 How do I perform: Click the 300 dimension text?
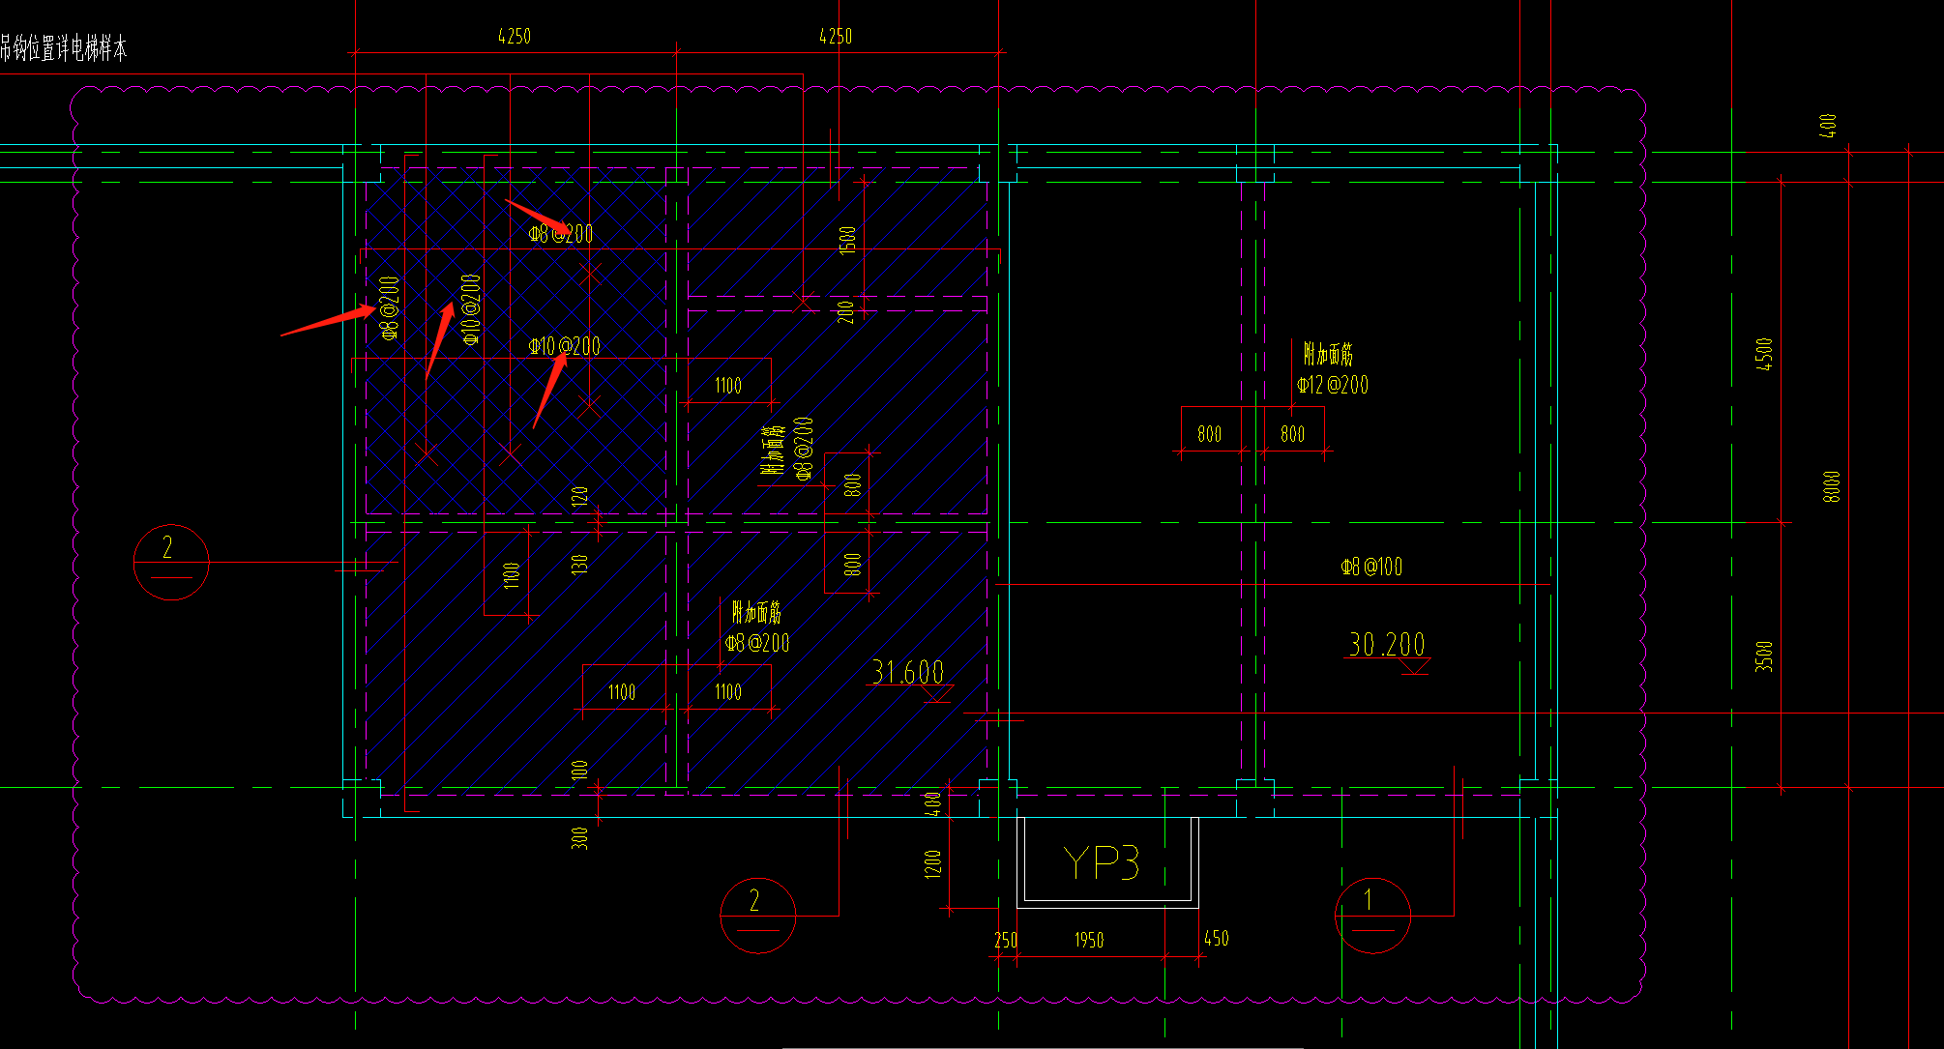point(579,838)
